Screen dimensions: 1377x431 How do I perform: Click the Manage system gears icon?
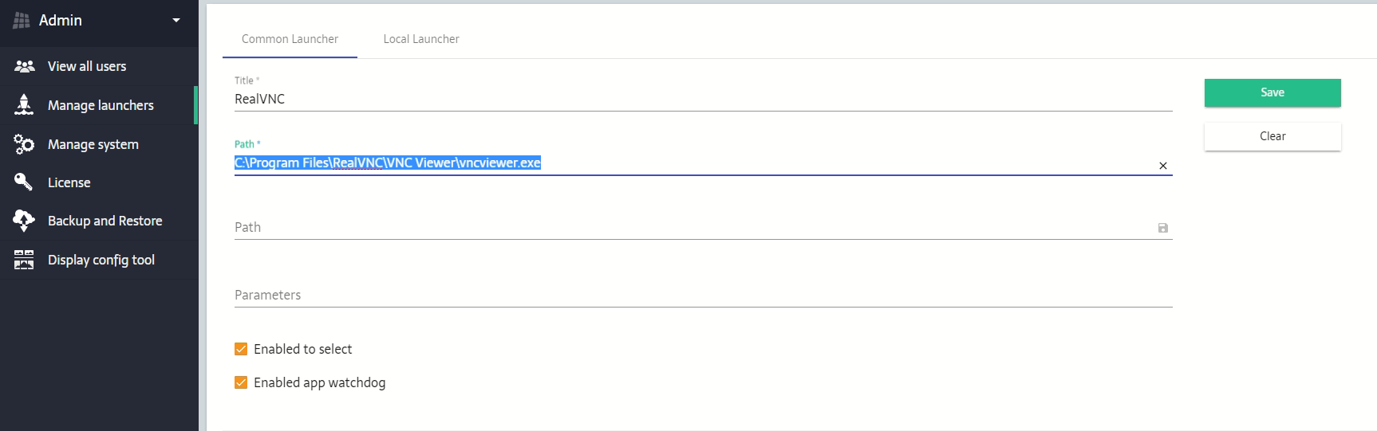click(x=24, y=144)
